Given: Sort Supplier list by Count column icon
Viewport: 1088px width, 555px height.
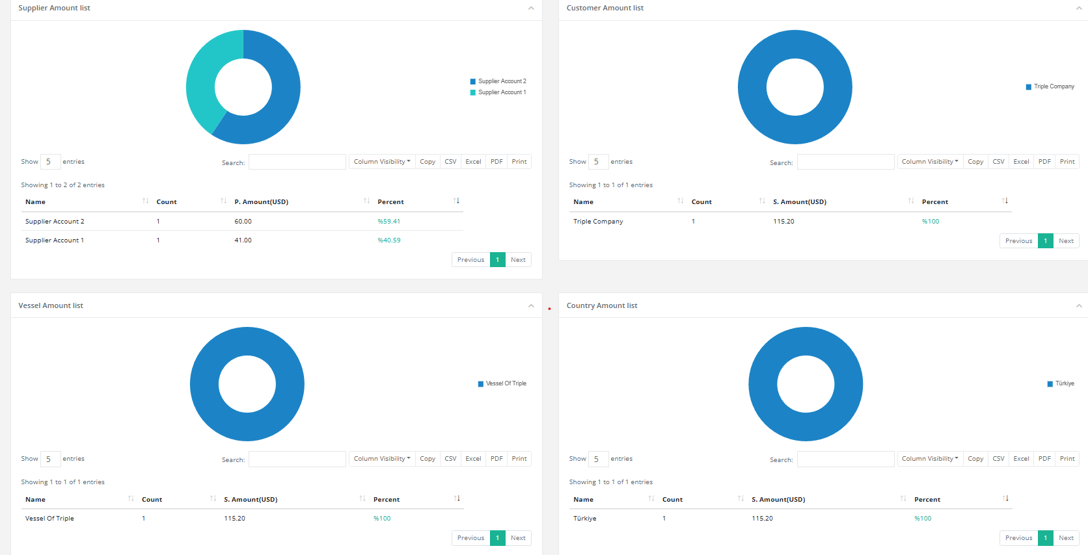Looking at the screenshot, I should click(x=223, y=201).
